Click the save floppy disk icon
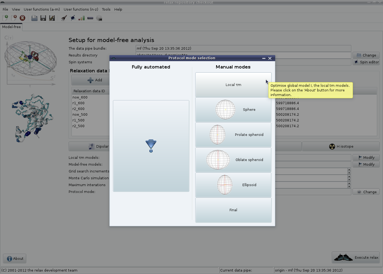The image size is (383, 274). point(43,18)
